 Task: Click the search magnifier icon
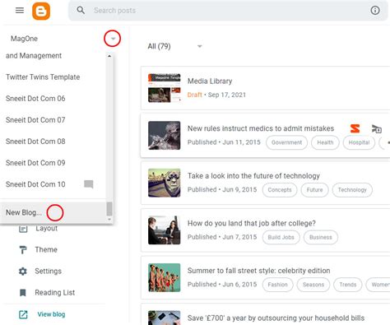(81, 11)
